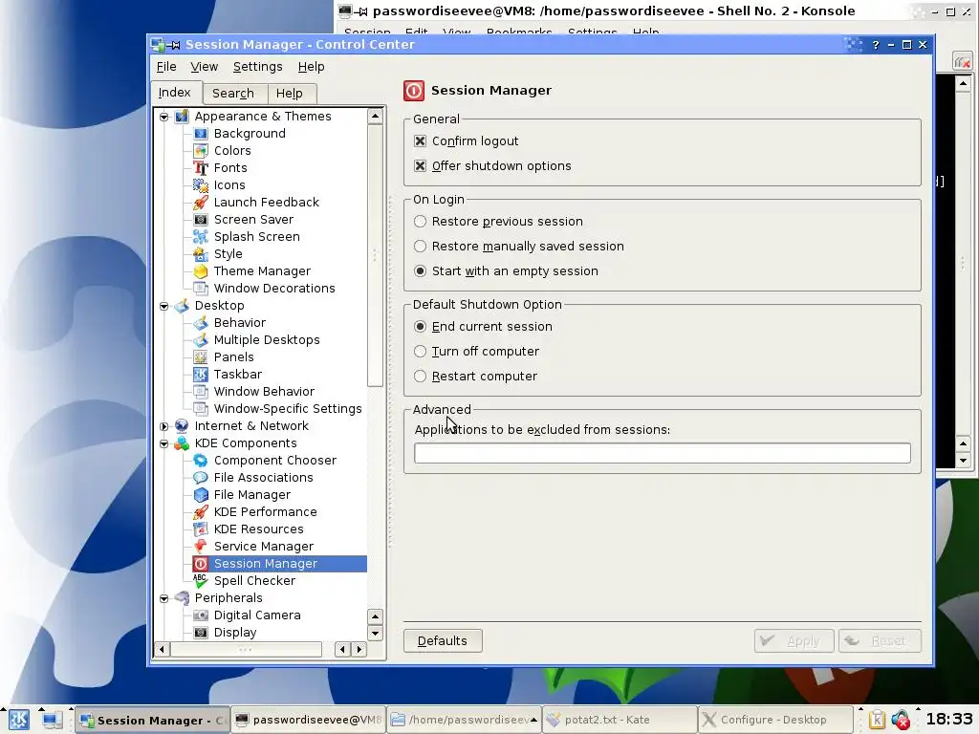Collapse Peripherals tree branch
The height and width of the screenshot is (734, 979).
point(164,598)
